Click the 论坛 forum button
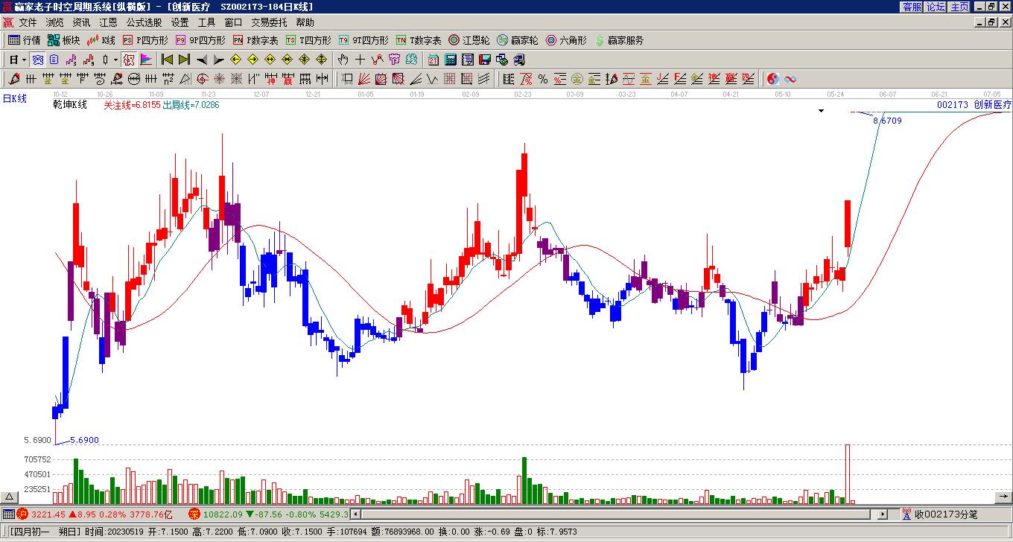Viewport: 1013px width, 542px height. click(x=936, y=6)
